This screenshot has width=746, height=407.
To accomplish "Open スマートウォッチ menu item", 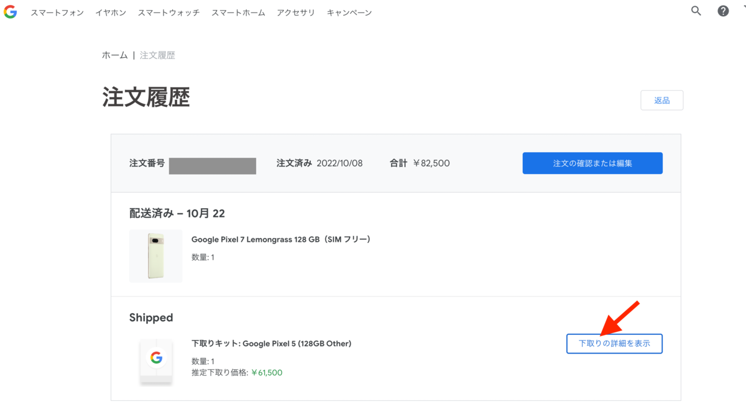I will (x=168, y=12).
